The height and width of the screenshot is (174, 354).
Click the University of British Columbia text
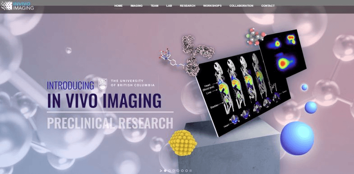(133, 83)
